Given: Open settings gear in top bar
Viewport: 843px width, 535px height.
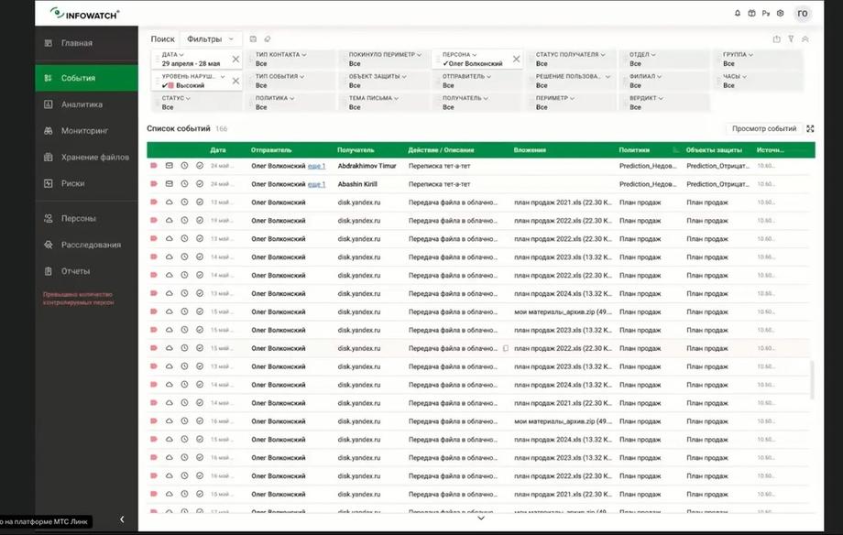Looking at the screenshot, I should [780, 14].
